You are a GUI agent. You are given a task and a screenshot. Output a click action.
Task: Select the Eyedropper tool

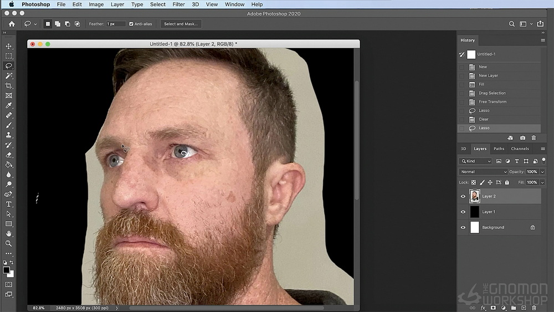8,105
